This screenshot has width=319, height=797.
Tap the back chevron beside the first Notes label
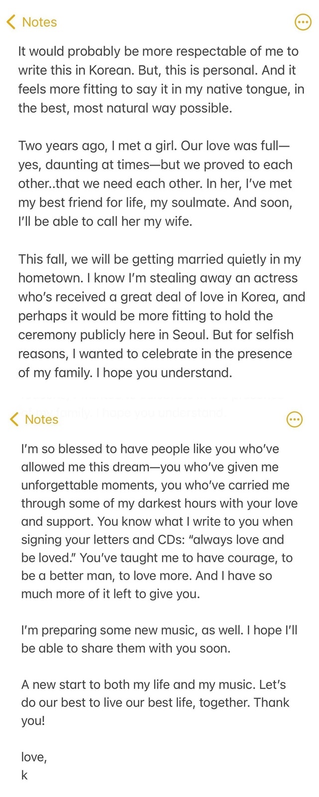point(11,22)
